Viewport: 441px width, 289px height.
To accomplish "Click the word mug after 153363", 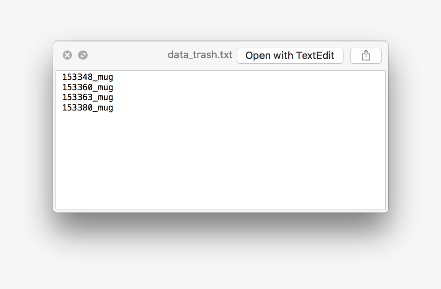I will pos(106,98).
